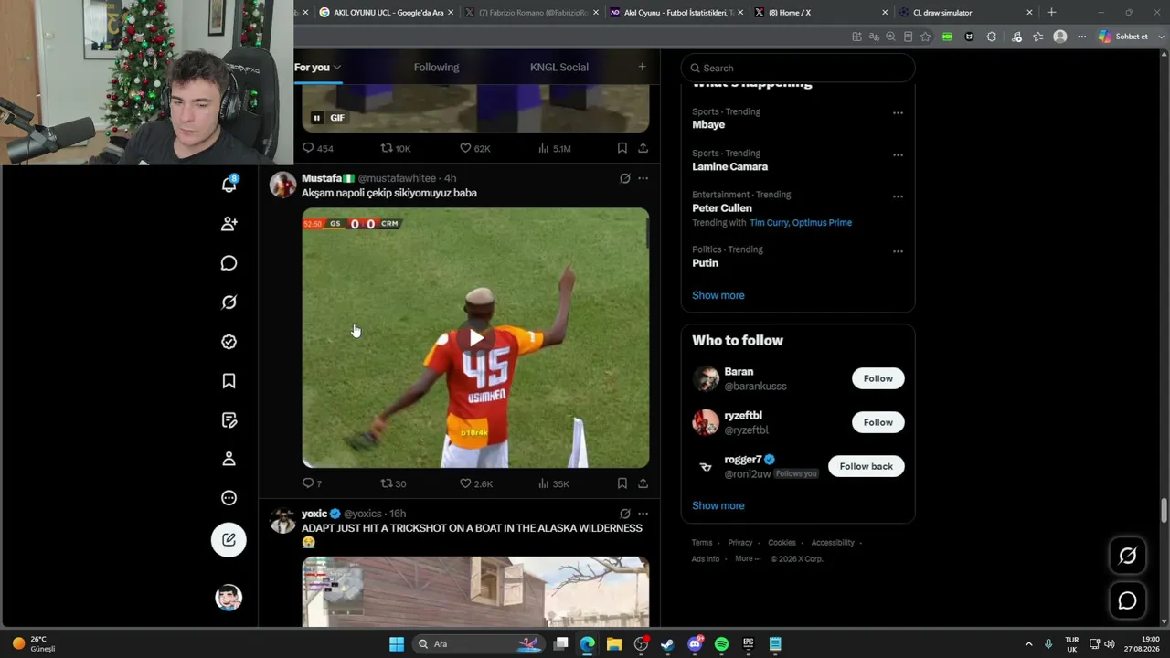
Task: Open the Profile icon in X sidebar
Action: [x=229, y=459]
